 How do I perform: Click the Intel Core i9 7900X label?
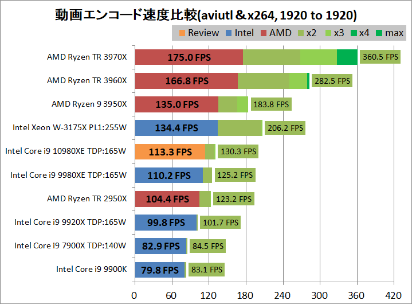[x=70, y=245]
